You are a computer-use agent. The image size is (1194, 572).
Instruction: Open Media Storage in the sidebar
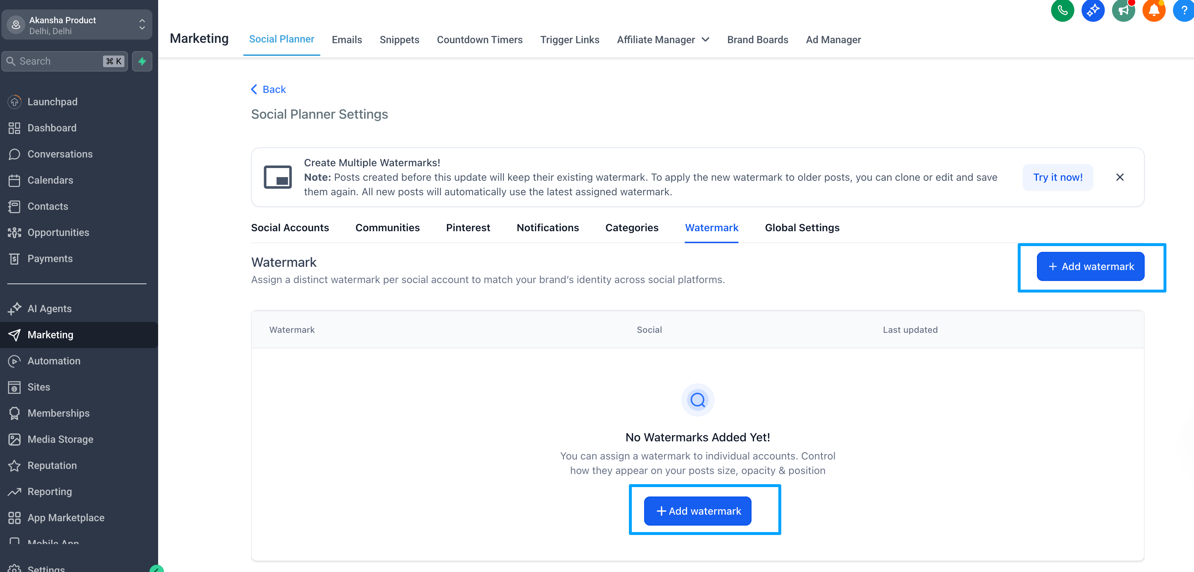coord(60,439)
